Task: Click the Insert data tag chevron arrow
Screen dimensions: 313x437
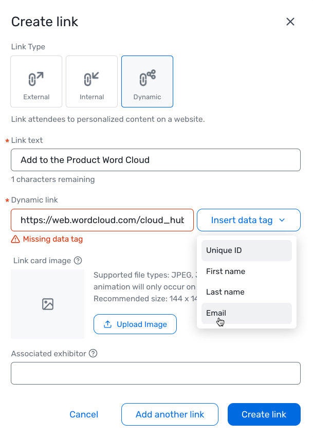Action: pos(282,220)
